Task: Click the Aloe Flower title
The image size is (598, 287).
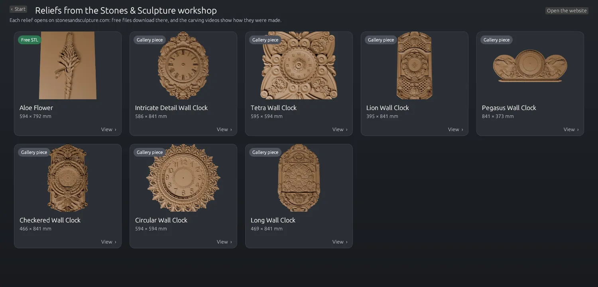Action: [36, 108]
